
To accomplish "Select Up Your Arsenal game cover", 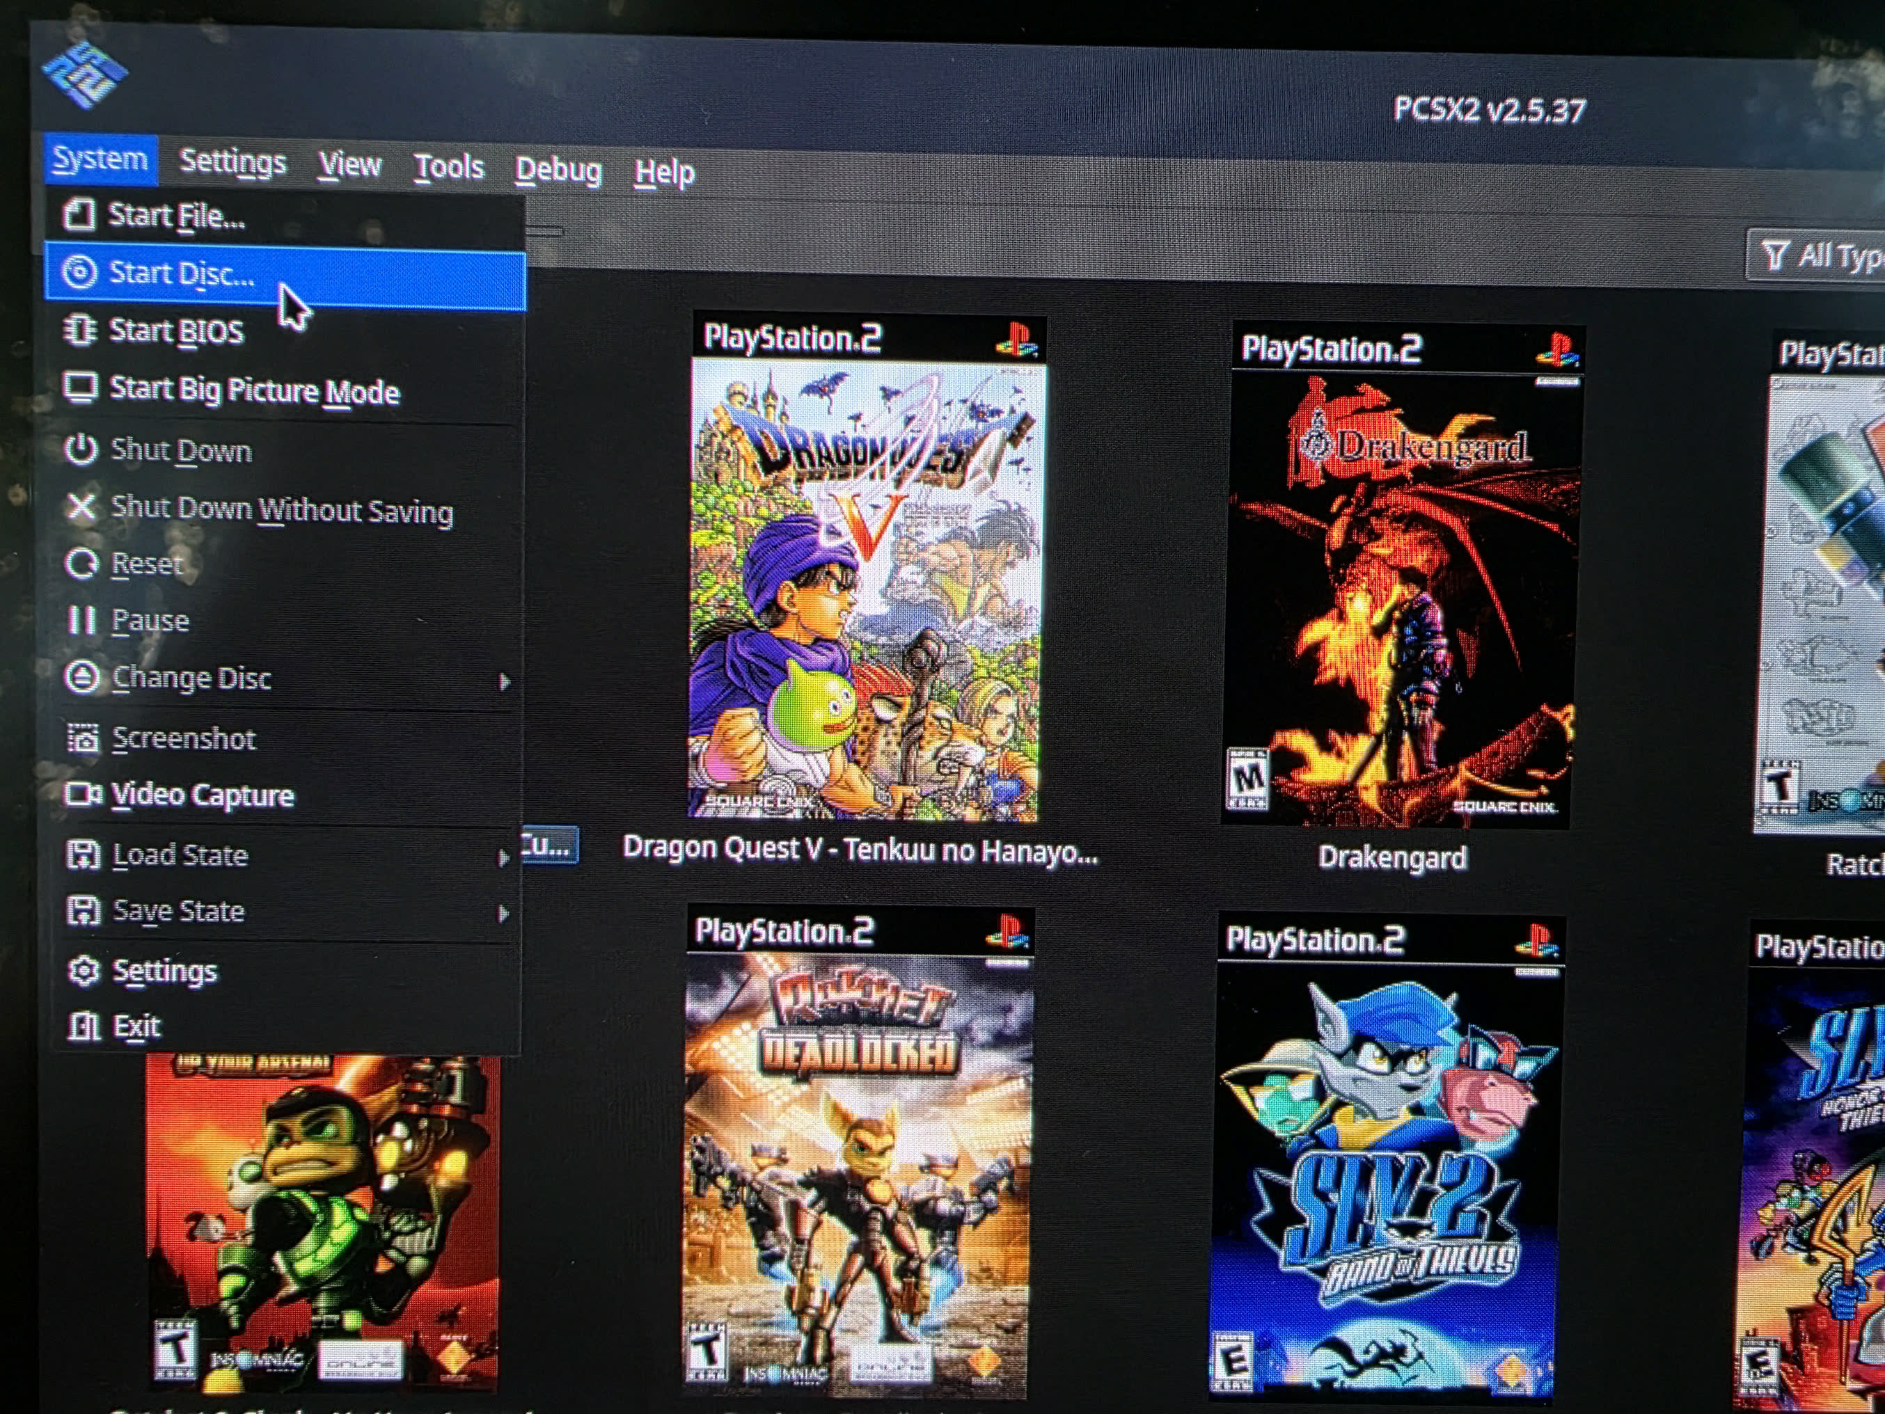I will 322,1224.
